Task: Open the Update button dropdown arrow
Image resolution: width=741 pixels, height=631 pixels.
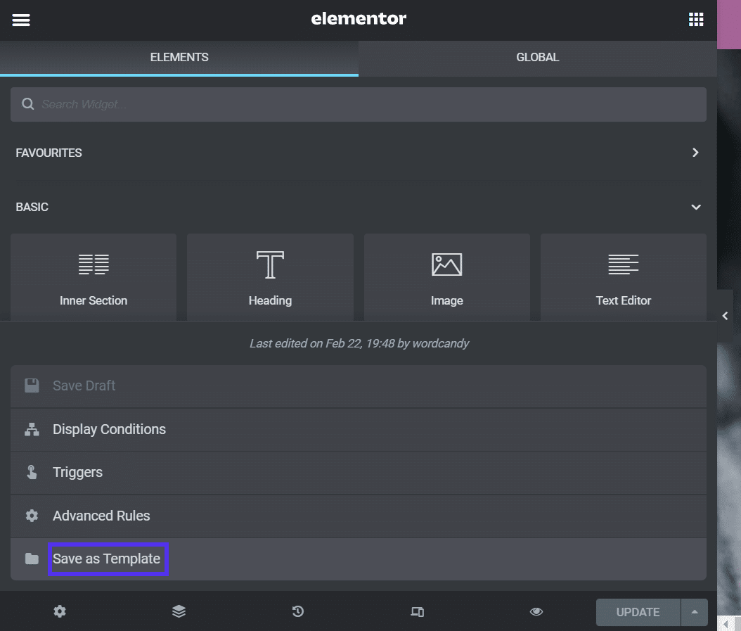Action: pyautogui.click(x=694, y=611)
